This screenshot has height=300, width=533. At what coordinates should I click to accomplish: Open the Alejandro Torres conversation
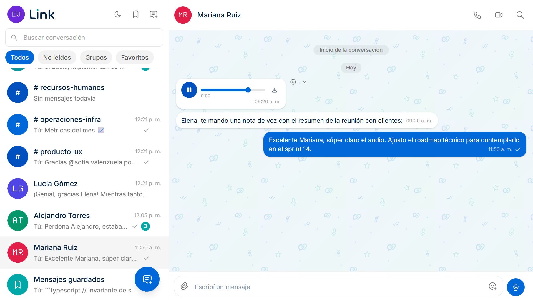pyautogui.click(x=84, y=221)
